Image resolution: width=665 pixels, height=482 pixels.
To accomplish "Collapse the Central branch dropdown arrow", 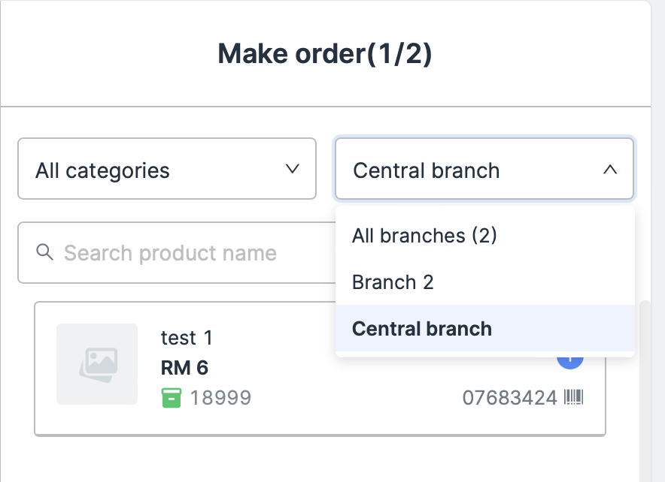I will [610, 170].
